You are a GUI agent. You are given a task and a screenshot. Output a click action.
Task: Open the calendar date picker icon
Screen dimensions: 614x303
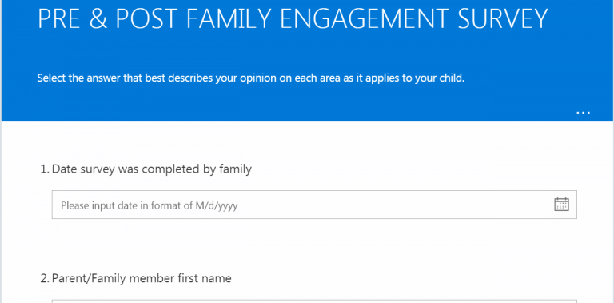[561, 205]
